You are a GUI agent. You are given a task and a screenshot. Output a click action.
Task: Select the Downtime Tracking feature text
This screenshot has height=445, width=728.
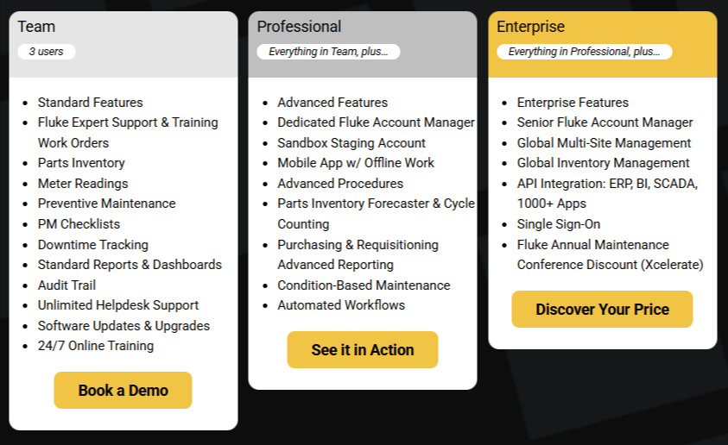pyautogui.click(x=93, y=245)
